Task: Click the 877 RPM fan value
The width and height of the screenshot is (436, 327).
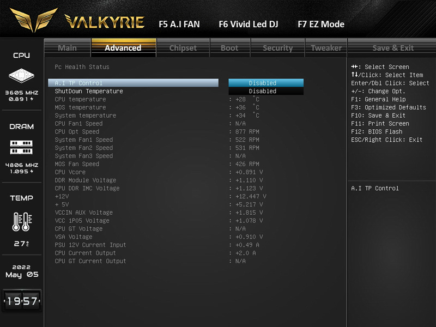Action: pyautogui.click(x=247, y=131)
